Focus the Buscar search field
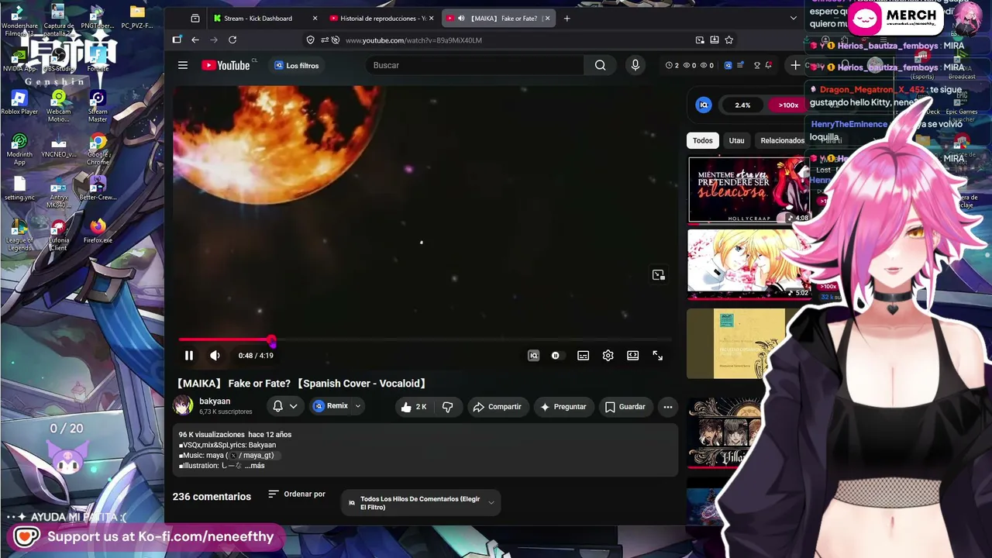The width and height of the screenshot is (992, 558). [x=474, y=65]
